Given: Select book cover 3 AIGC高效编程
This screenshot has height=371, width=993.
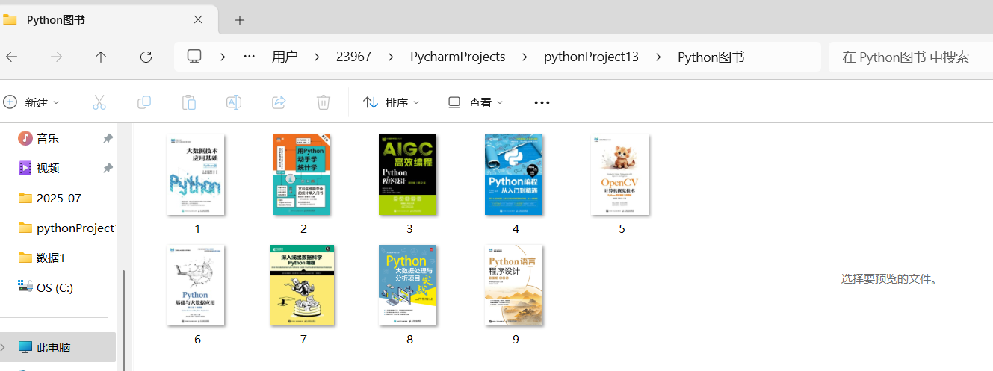Looking at the screenshot, I should coord(408,175).
